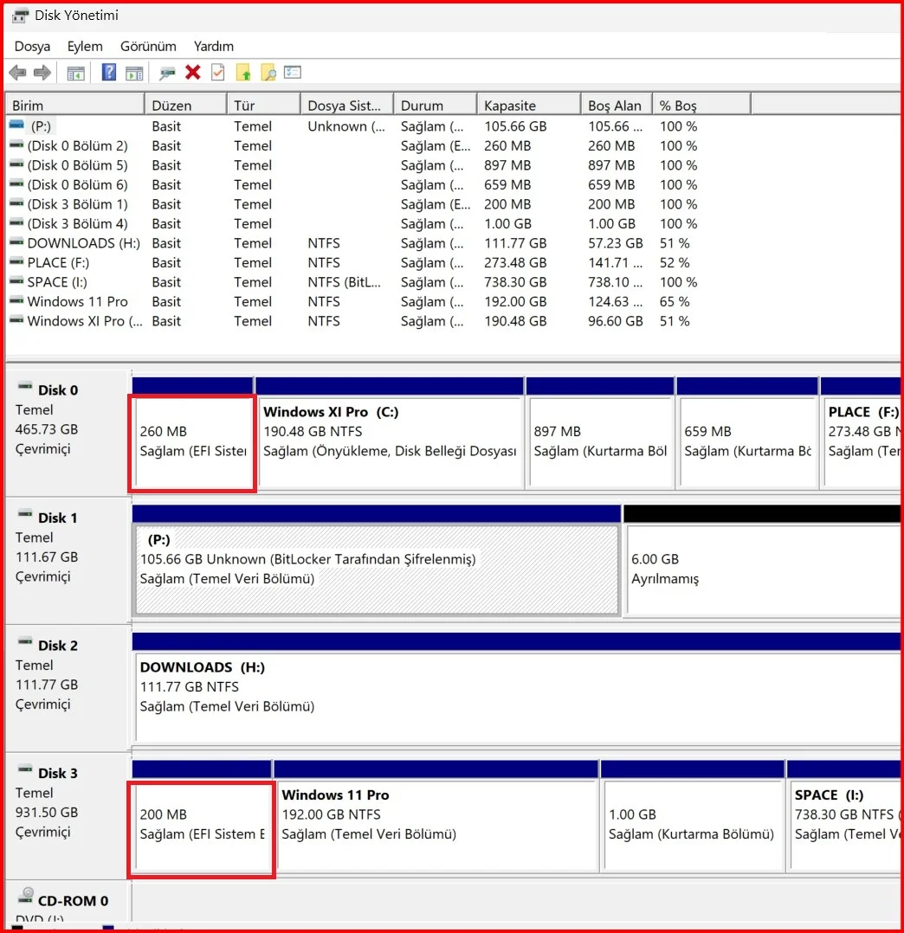904x933 pixels.
Task: Click the drive icon beside DOWNLOADS (H:) row
Action: [x=16, y=242]
